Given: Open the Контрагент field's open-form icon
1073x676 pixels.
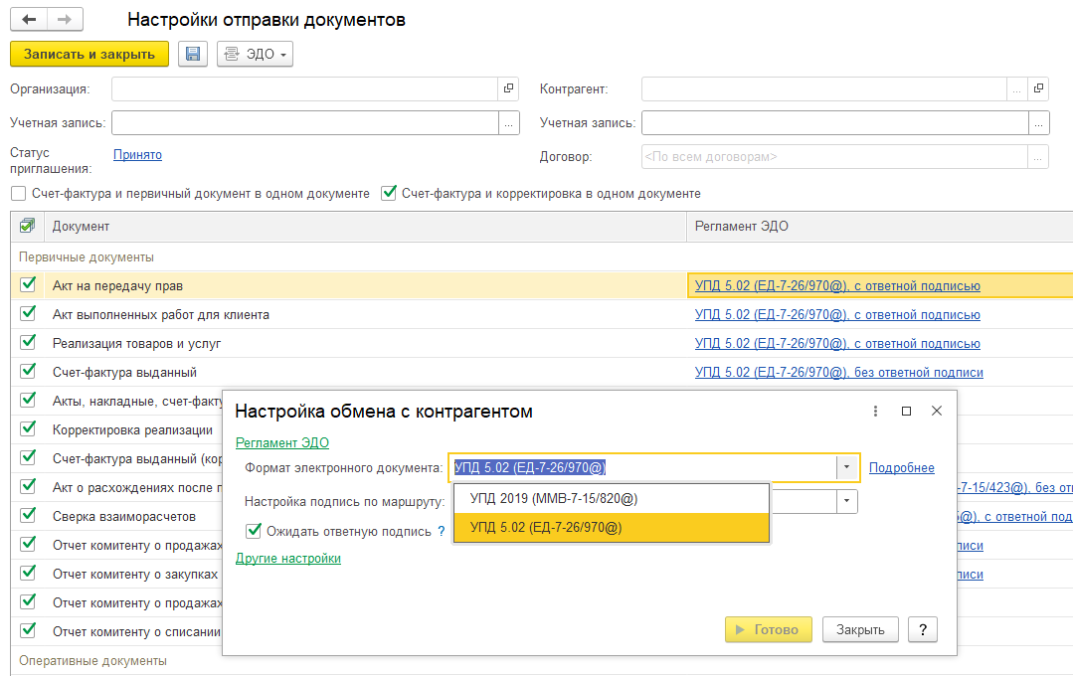Looking at the screenshot, I should 1039,89.
